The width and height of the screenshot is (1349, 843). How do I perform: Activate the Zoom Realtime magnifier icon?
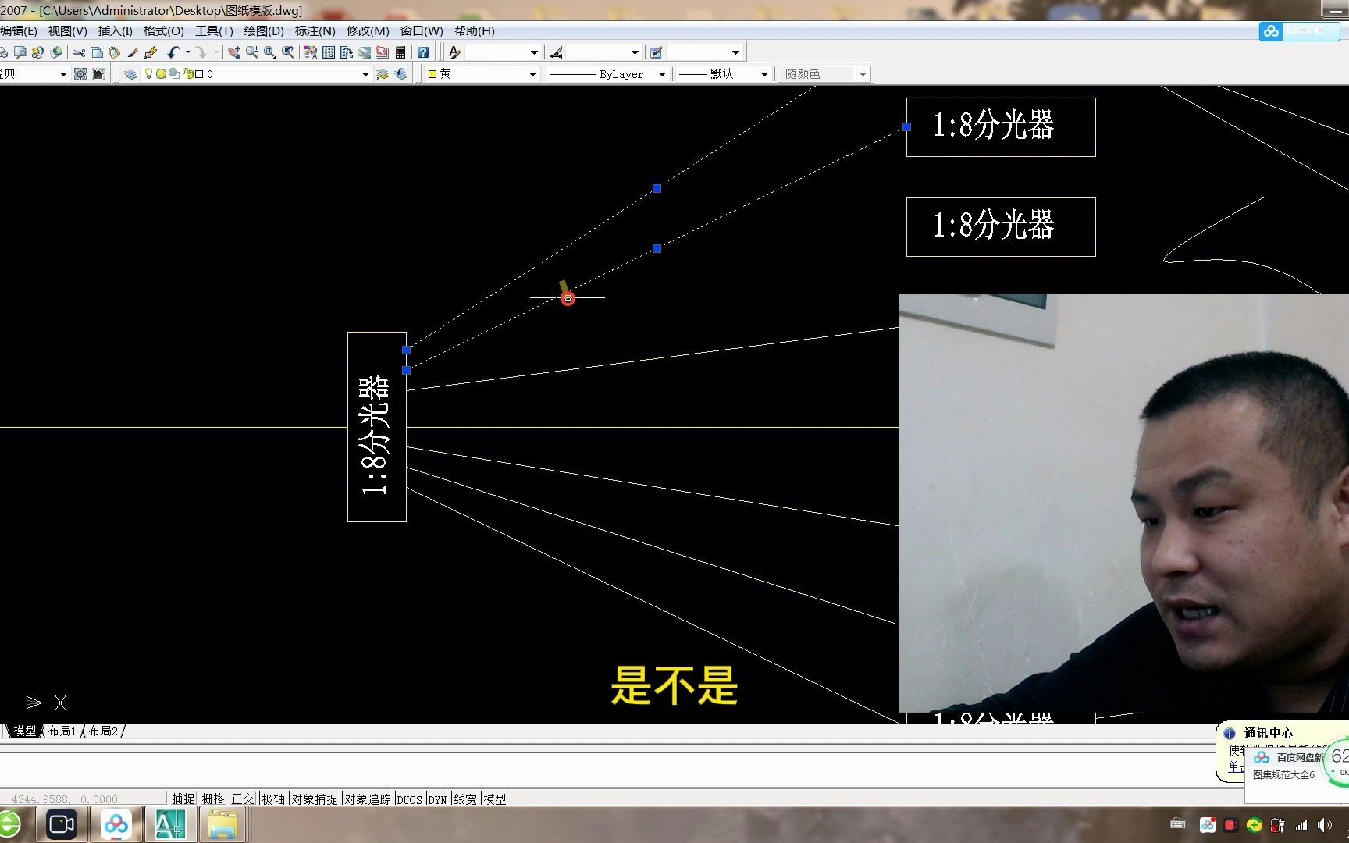(x=251, y=52)
